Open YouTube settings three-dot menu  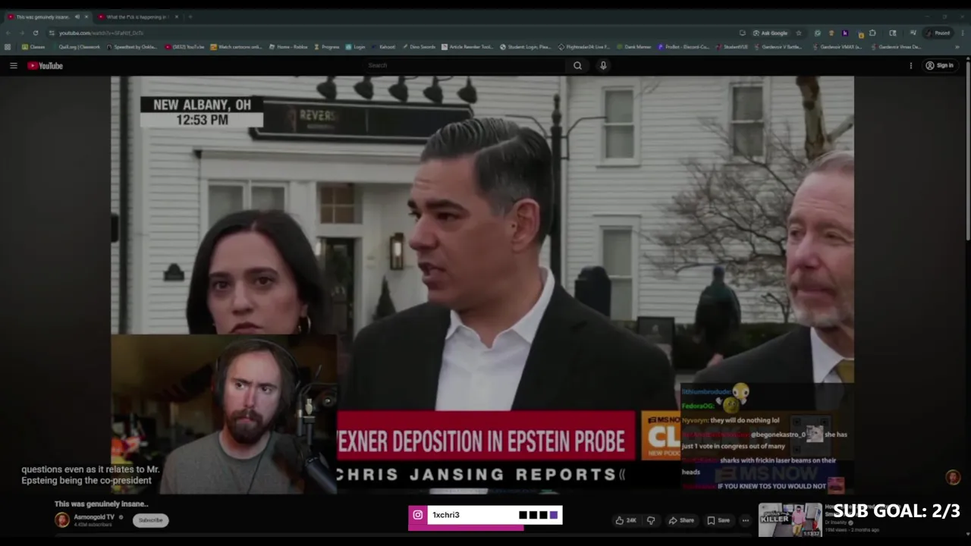tap(911, 66)
